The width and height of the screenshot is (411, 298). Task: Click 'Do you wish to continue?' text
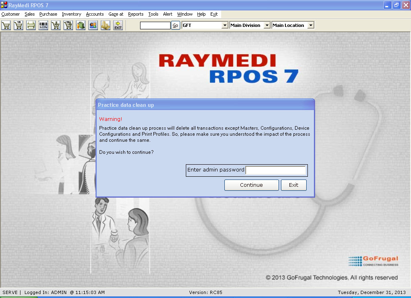(126, 152)
